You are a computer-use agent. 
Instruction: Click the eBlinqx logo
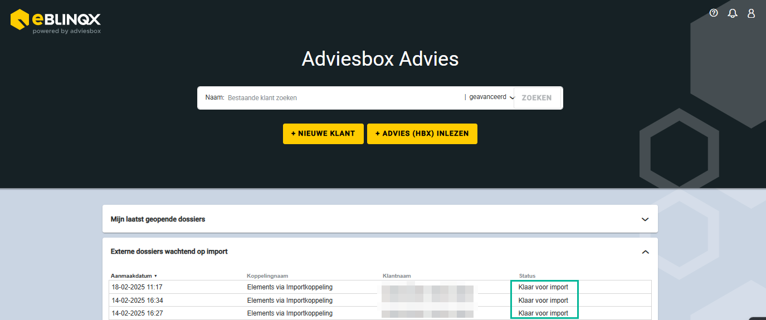click(x=56, y=21)
